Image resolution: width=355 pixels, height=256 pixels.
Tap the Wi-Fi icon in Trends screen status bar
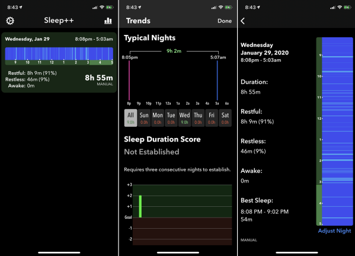pos(220,8)
